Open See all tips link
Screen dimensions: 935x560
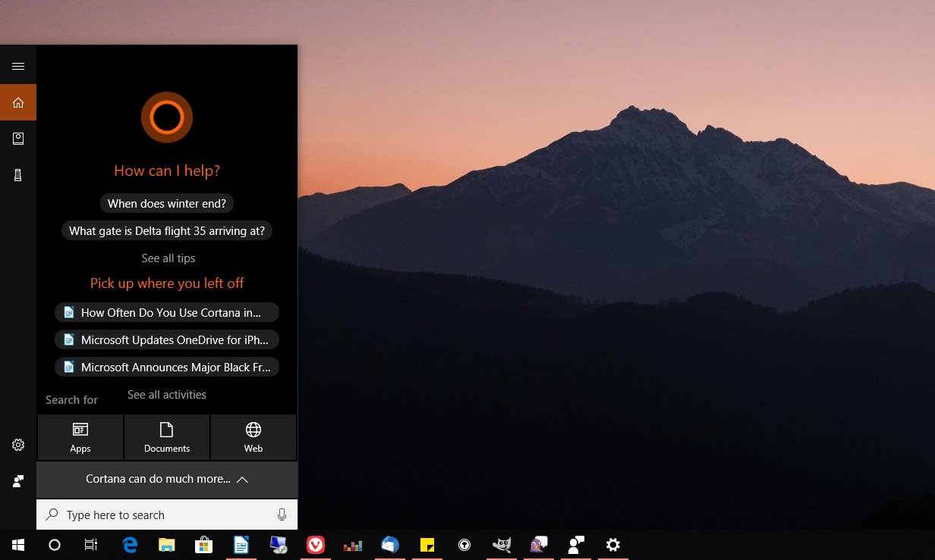click(x=168, y=258)
